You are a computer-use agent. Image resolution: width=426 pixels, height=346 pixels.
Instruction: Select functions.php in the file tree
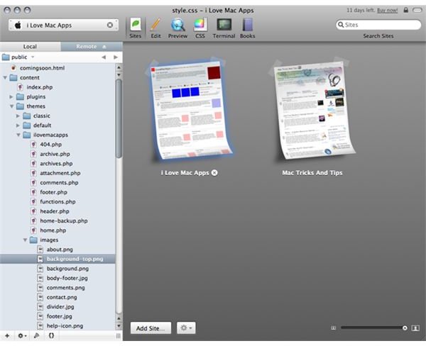[x=58, y=201]
